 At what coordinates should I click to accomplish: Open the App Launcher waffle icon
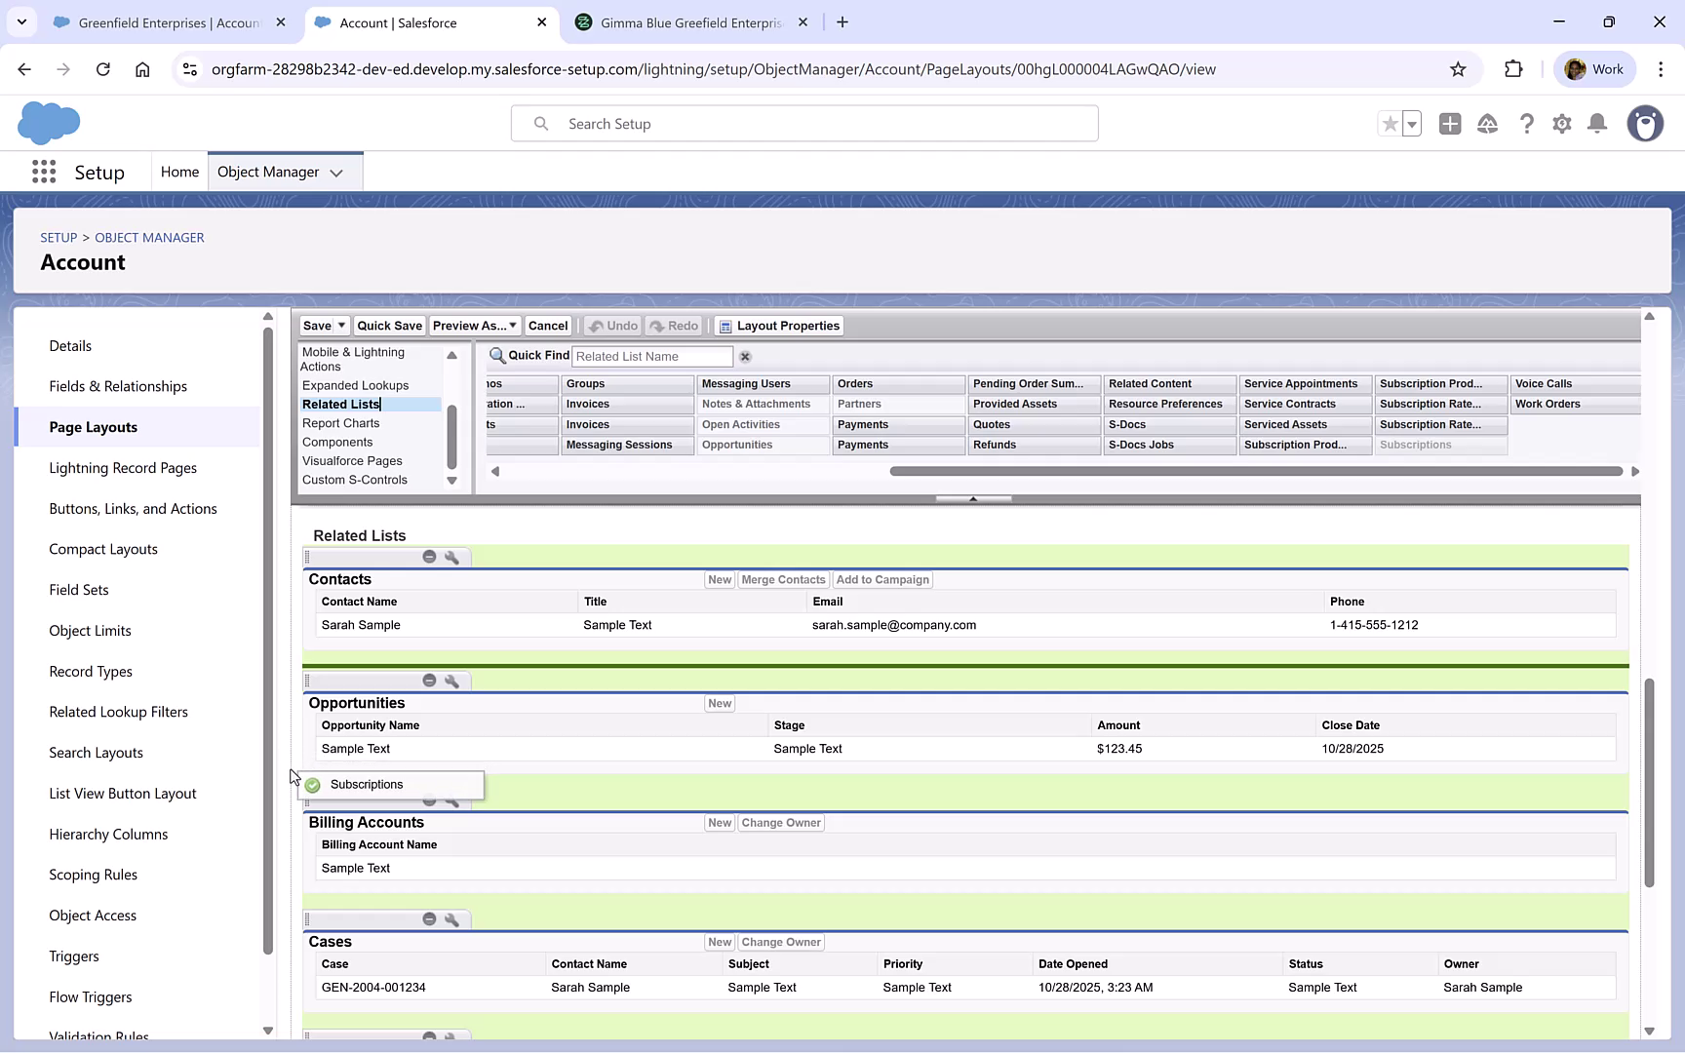[x=44, y=171]
